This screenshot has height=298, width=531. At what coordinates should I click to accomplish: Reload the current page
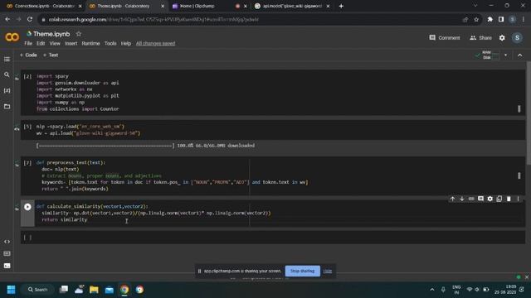30,20
